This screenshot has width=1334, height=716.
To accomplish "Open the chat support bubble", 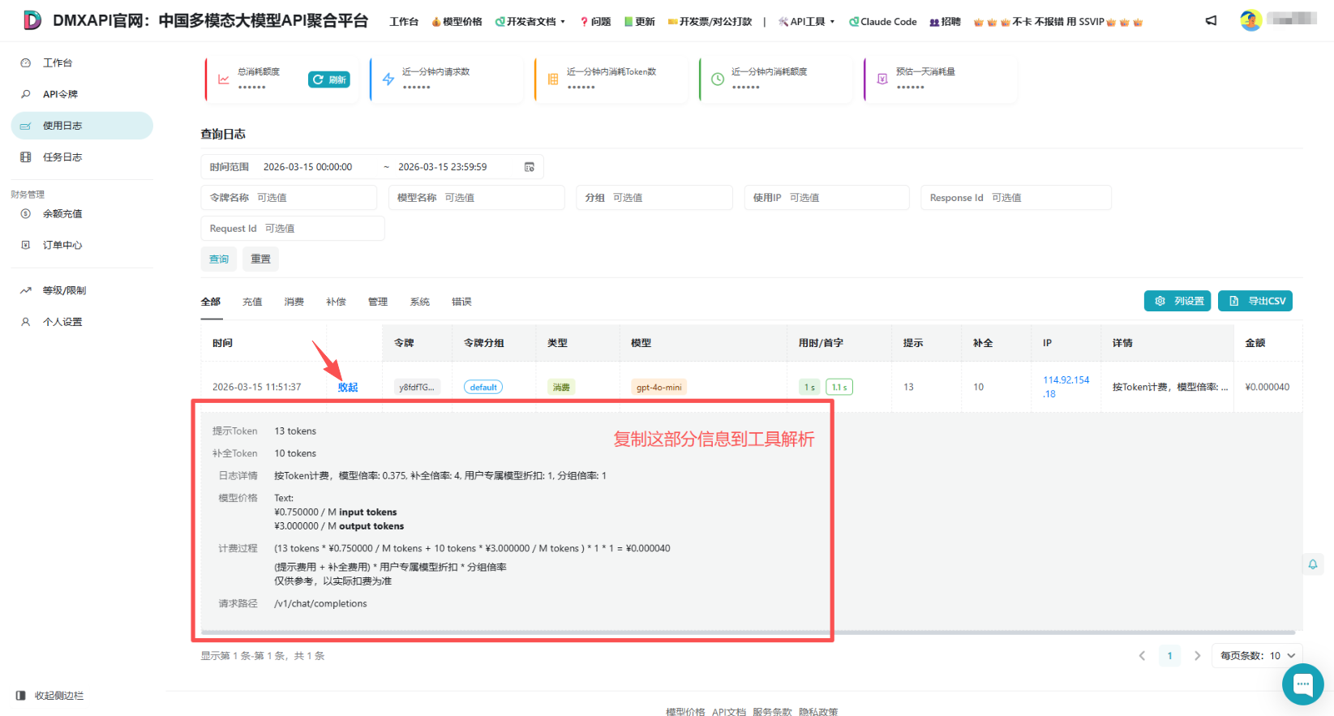I will pos(1303,684).
